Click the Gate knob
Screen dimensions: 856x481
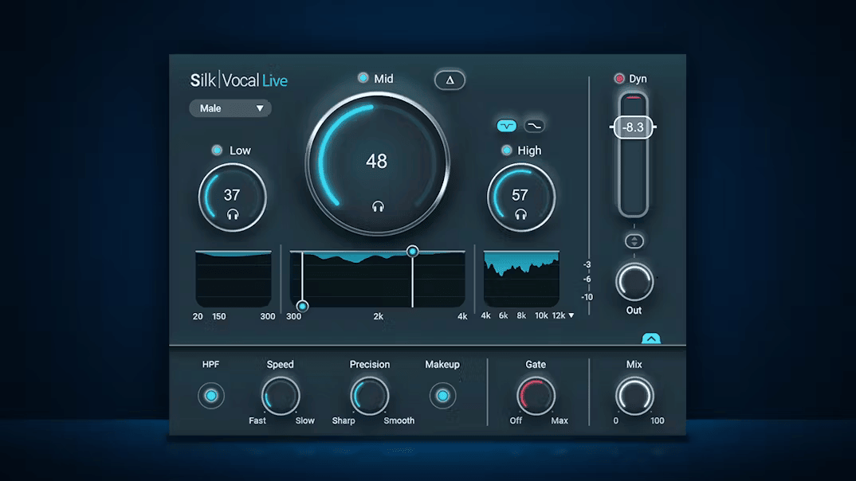[x=536, y=396]
